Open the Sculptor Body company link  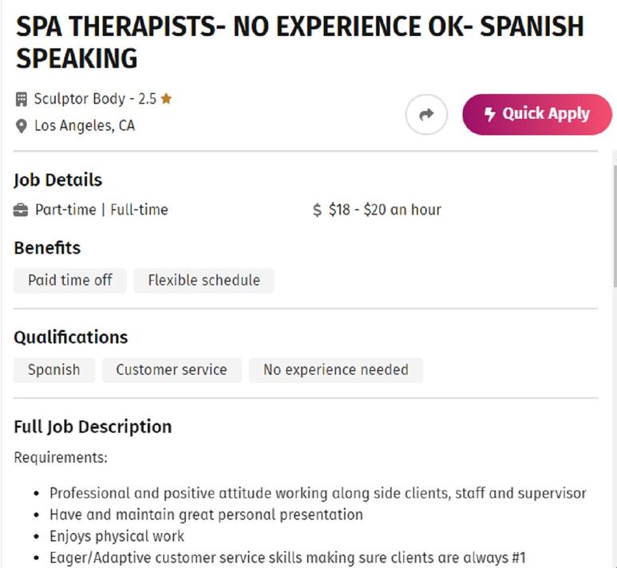(x=80, y=99)
